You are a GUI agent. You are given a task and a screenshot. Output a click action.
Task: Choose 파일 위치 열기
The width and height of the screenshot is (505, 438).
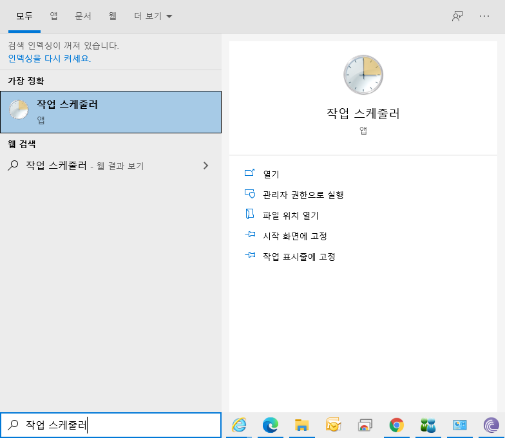click(291, 215)
